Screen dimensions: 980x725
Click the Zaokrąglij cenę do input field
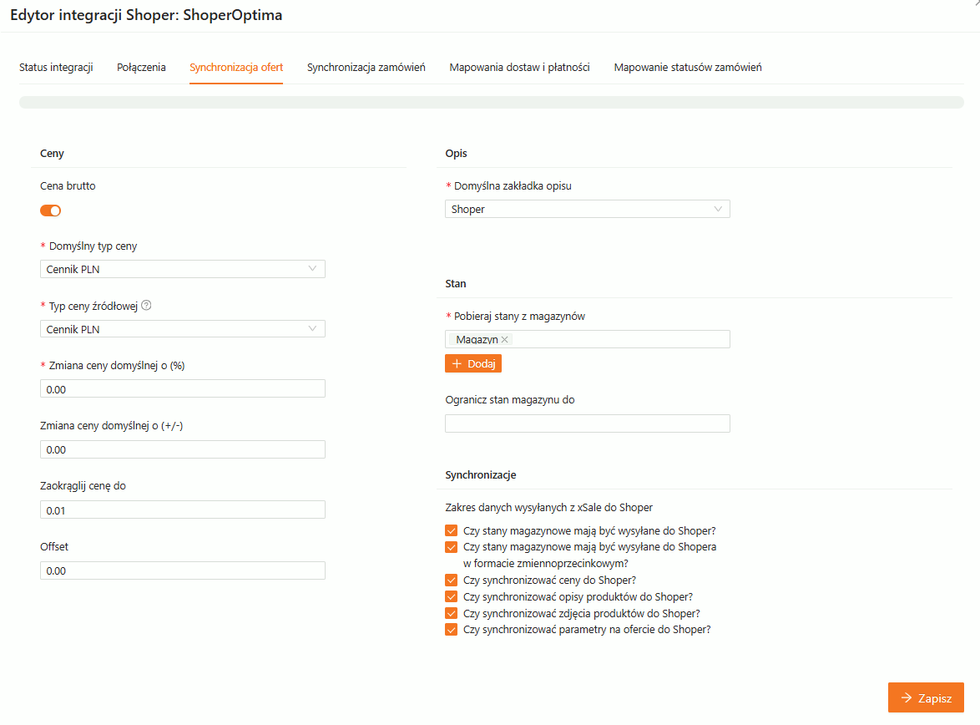182,510
